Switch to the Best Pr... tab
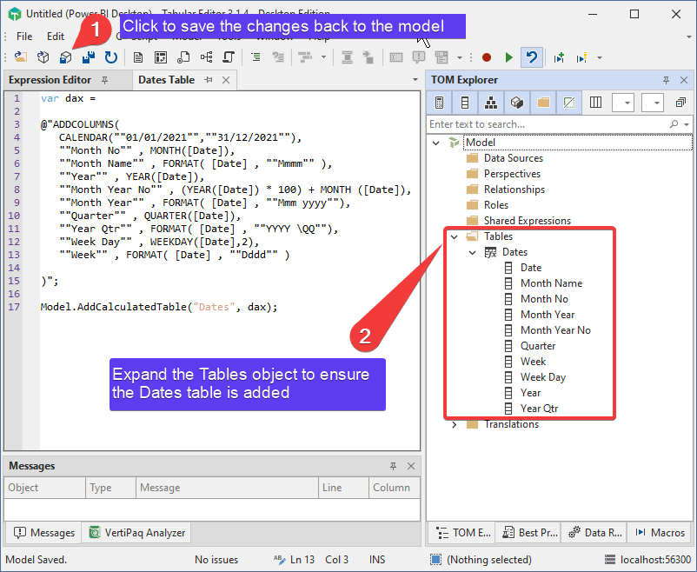The height and width of the screenshot is (572, 697). 529,533
